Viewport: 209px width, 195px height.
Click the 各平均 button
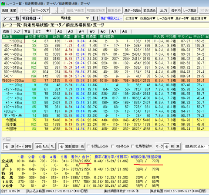[x=176, y=10]
